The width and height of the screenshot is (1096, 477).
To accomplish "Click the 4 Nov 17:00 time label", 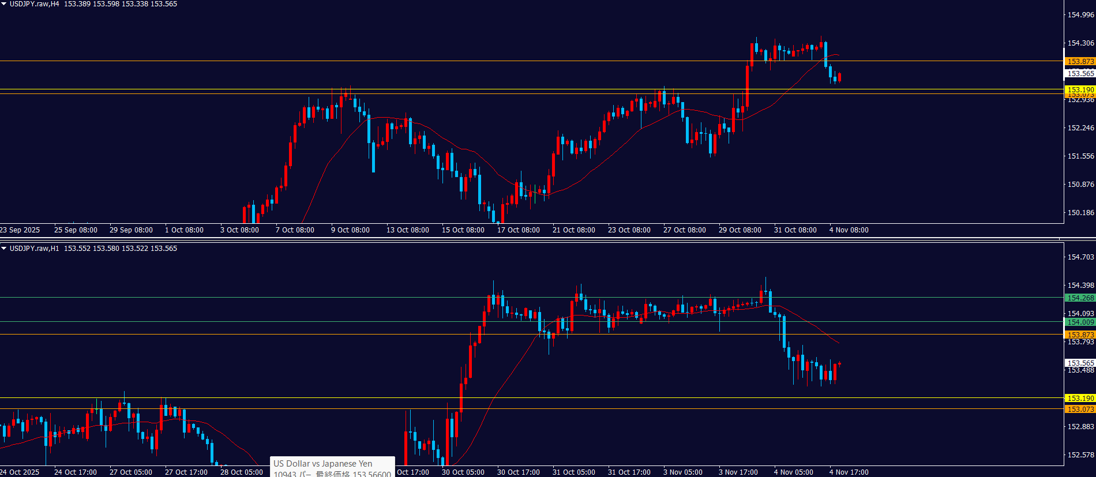I will 849,472.
